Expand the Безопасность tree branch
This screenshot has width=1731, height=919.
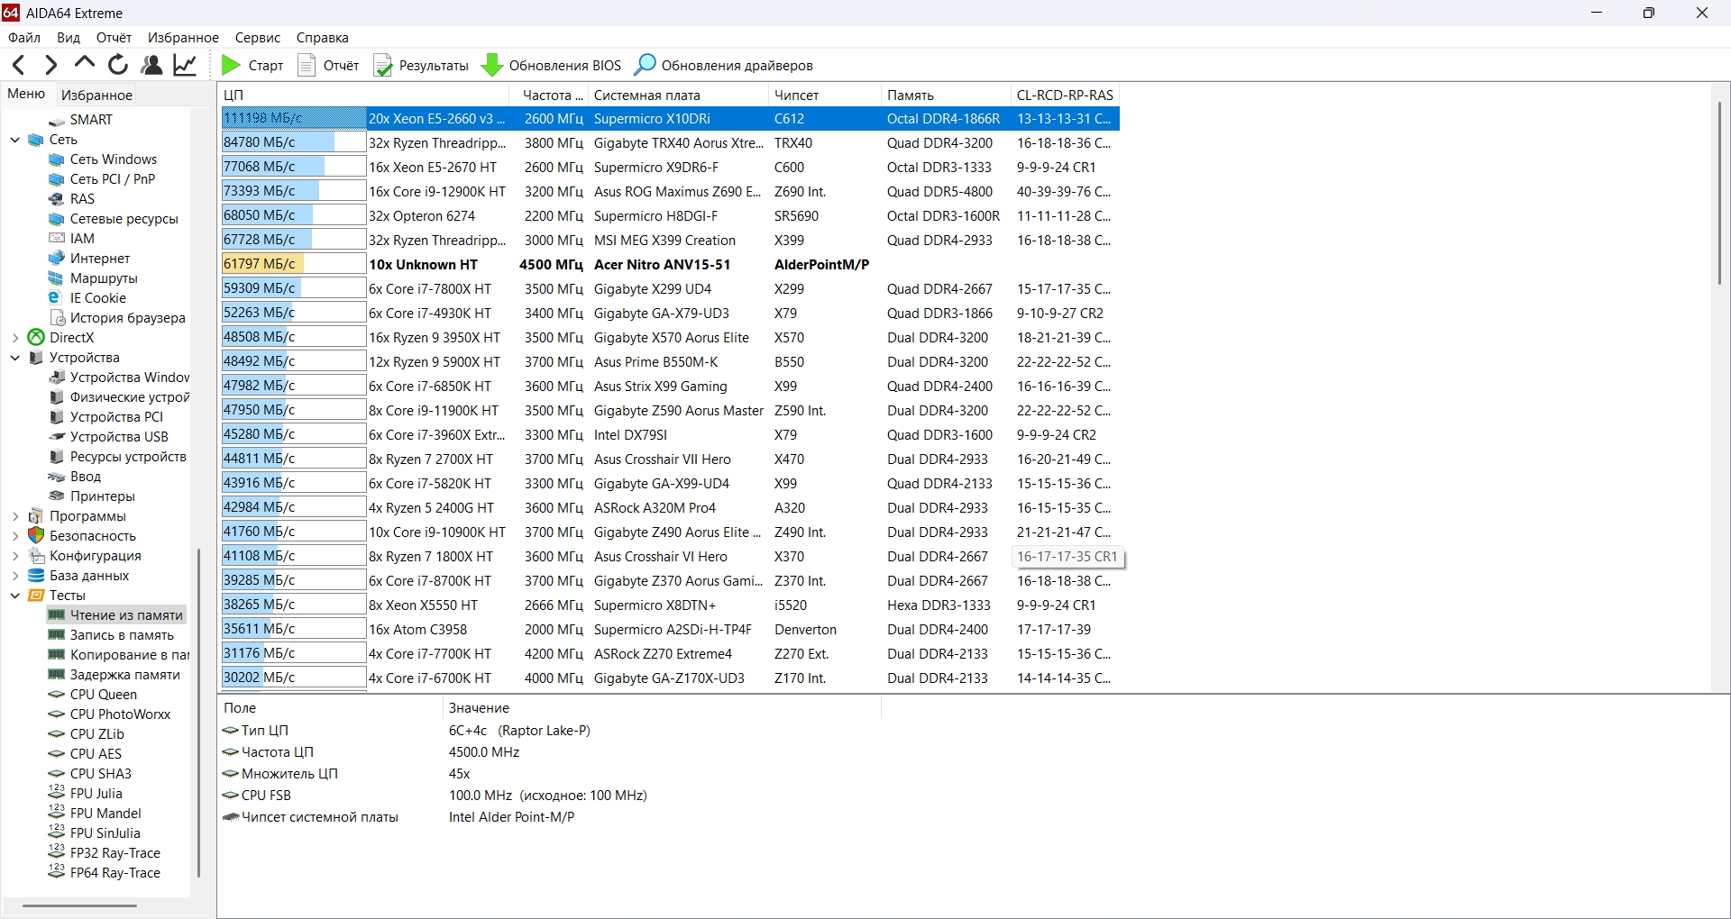15,536
